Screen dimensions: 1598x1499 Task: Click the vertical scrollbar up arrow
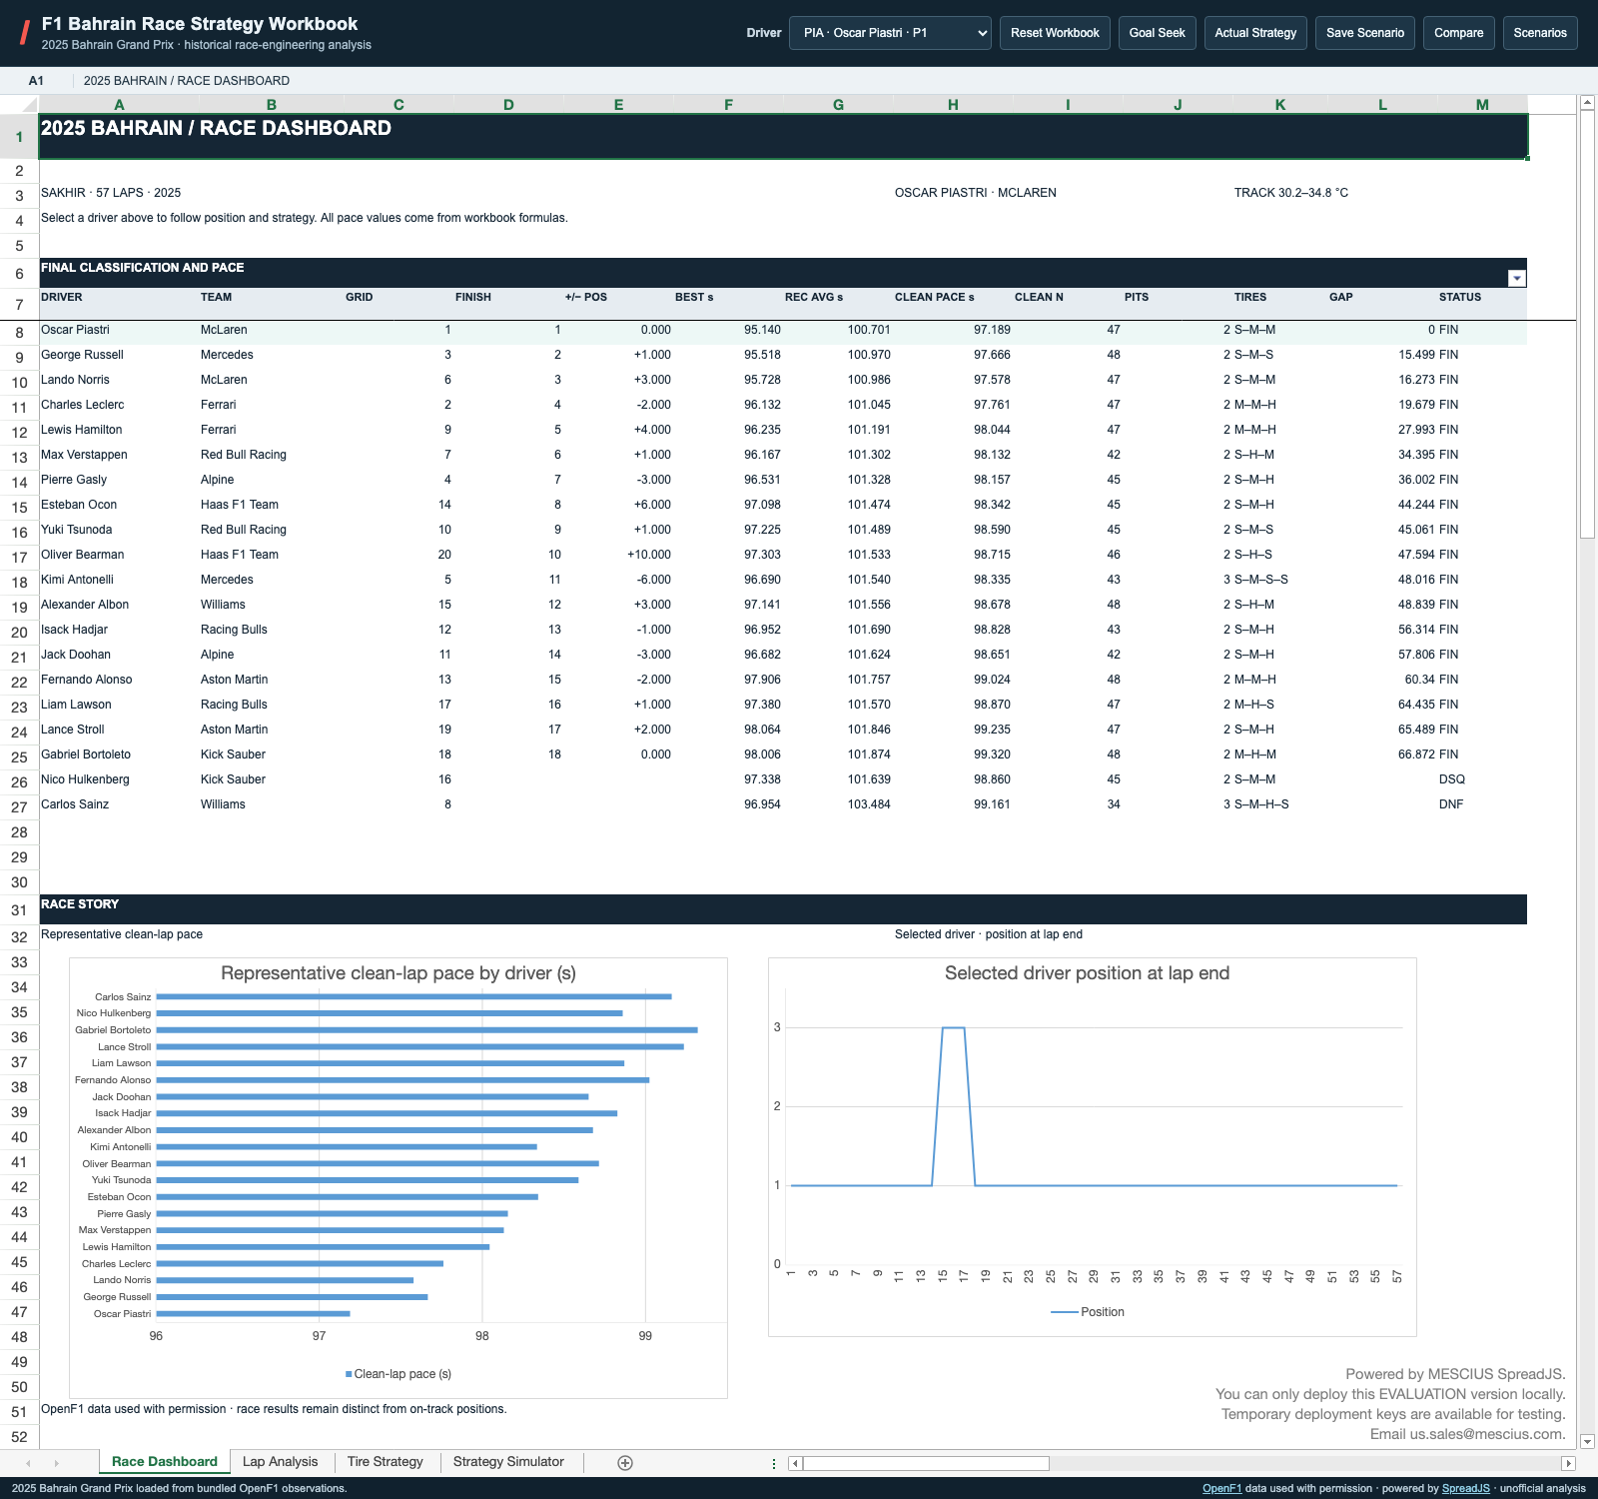[x=1587, y=103]
